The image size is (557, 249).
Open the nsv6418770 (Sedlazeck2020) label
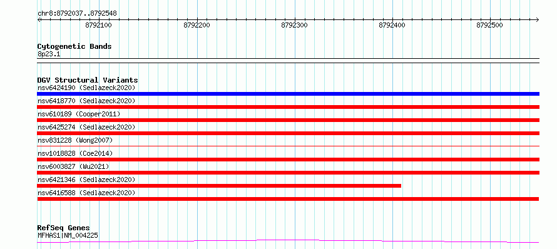tap(86, 101)
